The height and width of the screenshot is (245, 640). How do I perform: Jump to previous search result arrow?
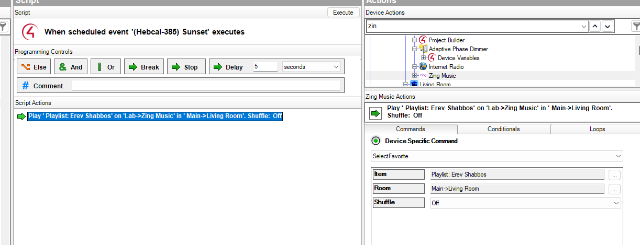[x=595, y=26]
